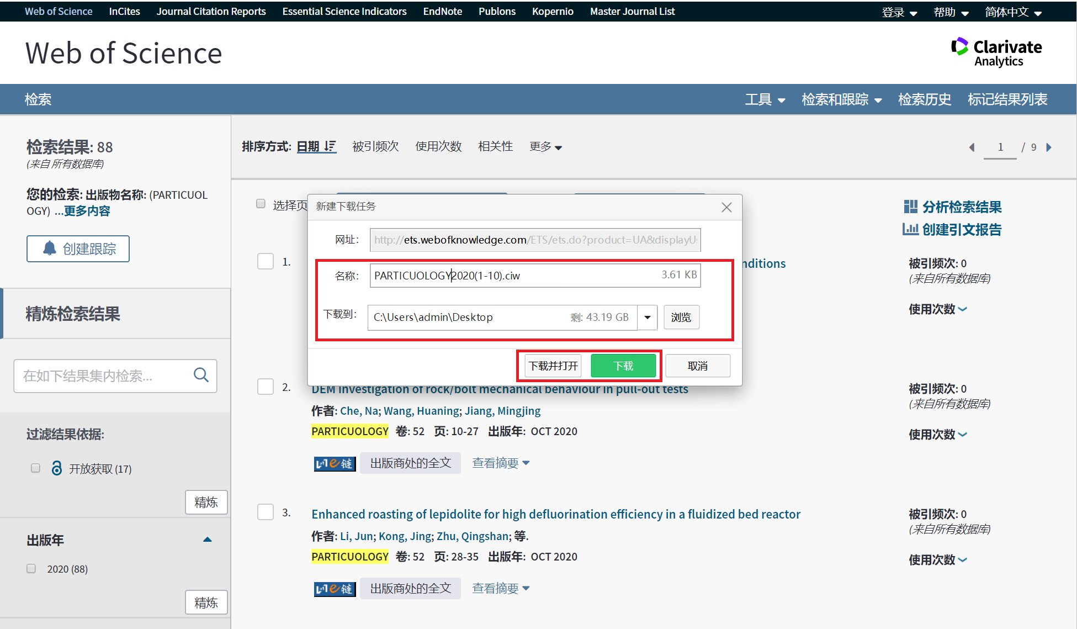Viewport: 1077px width, 629px height.
Task: Close the 新建下载任务 dialog
Action: click(x=726, y=207)
